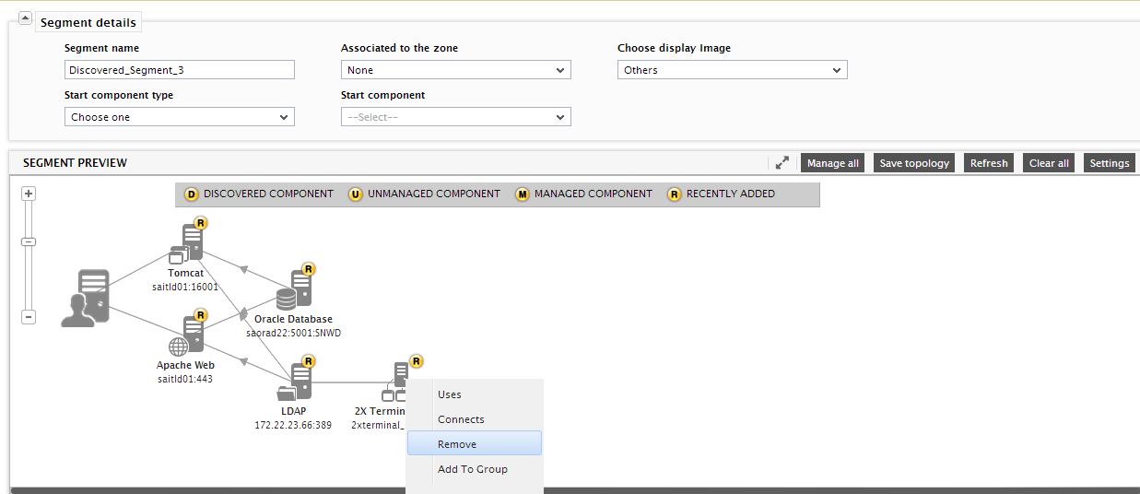Choose Remove from the context menu
1140x494 pixels.
pos(475,444)
